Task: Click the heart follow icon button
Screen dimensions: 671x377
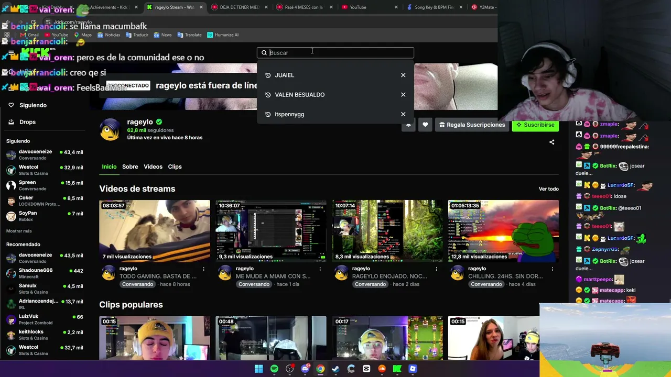Action: (425, 125)
